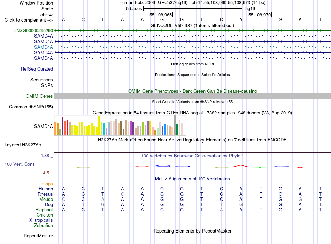Click the gray OMIM Genes item bar

point(192,96)
